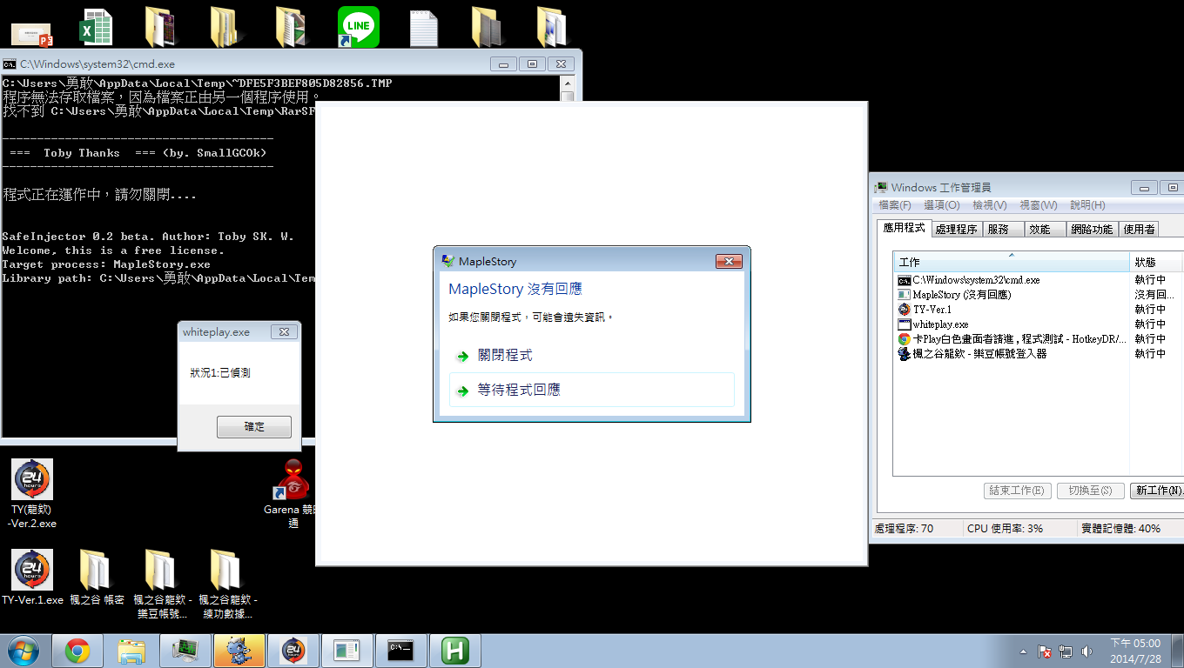
Task: Click the network icon in the system tray
Action: coord(1065,651)
